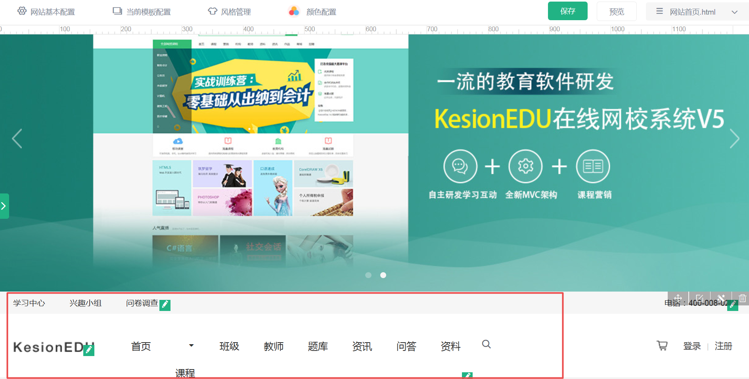
Task: Click the 注册 register link
Action: pyautogui.click(x=723, y=346)
